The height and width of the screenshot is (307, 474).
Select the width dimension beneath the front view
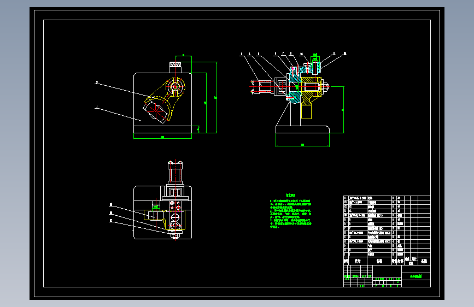pos(162,138)
